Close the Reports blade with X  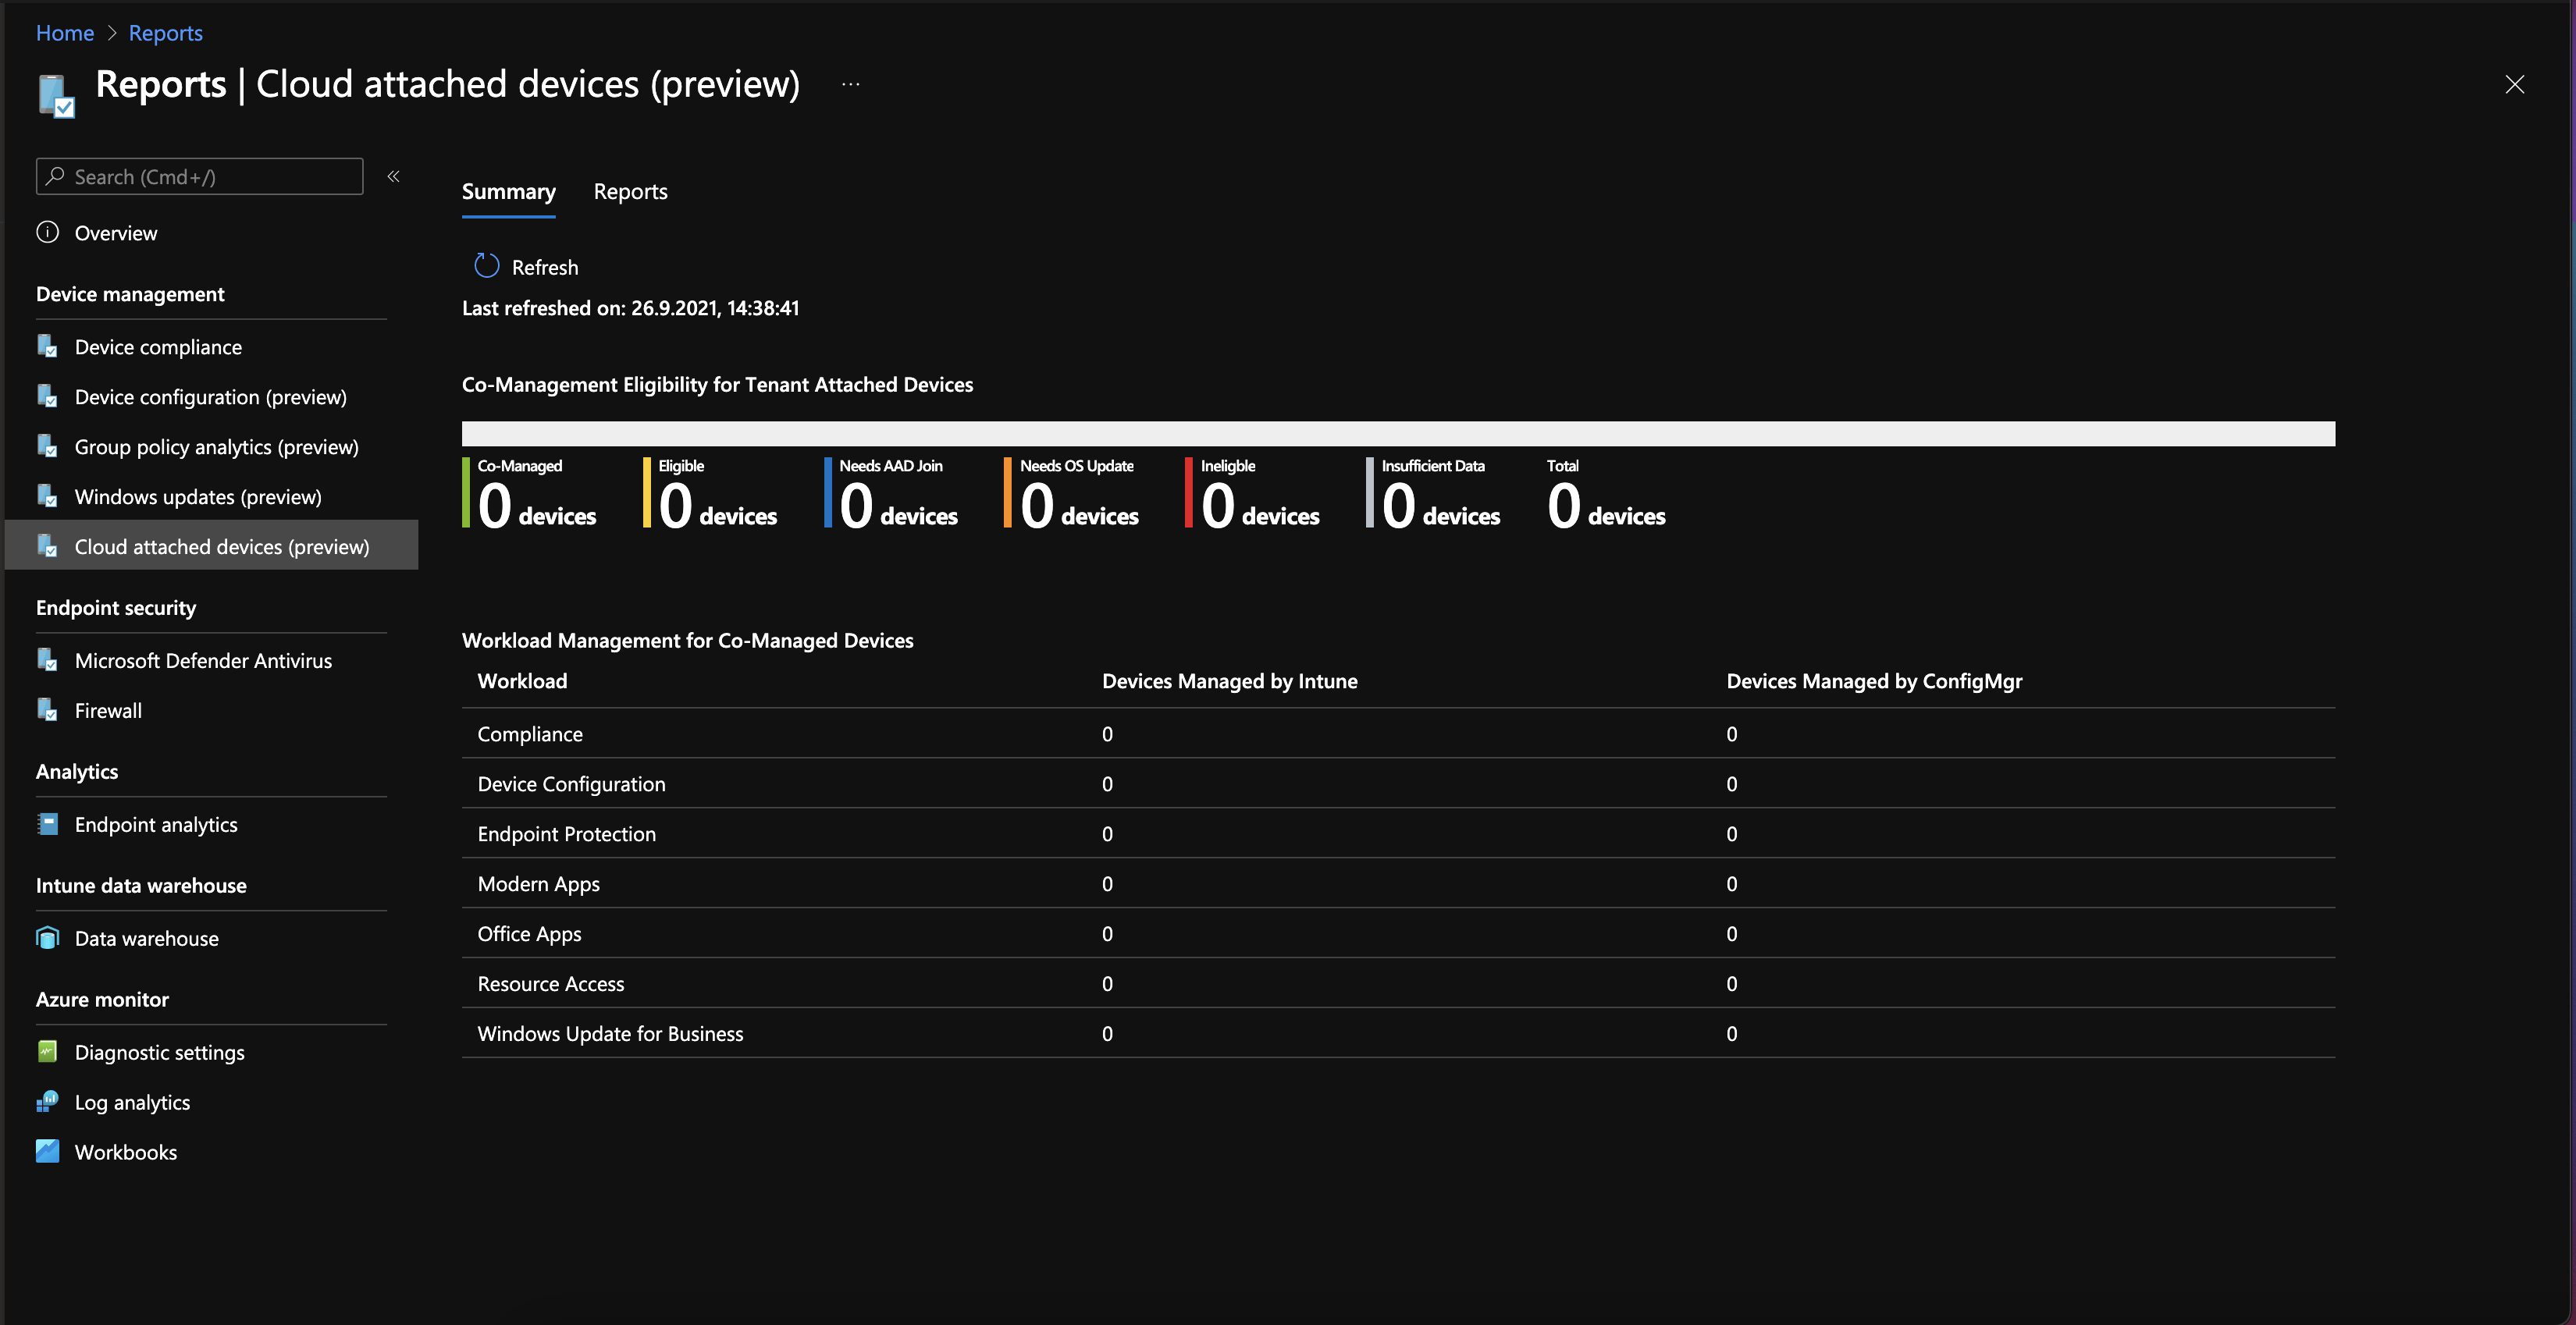click(2515, 84)
